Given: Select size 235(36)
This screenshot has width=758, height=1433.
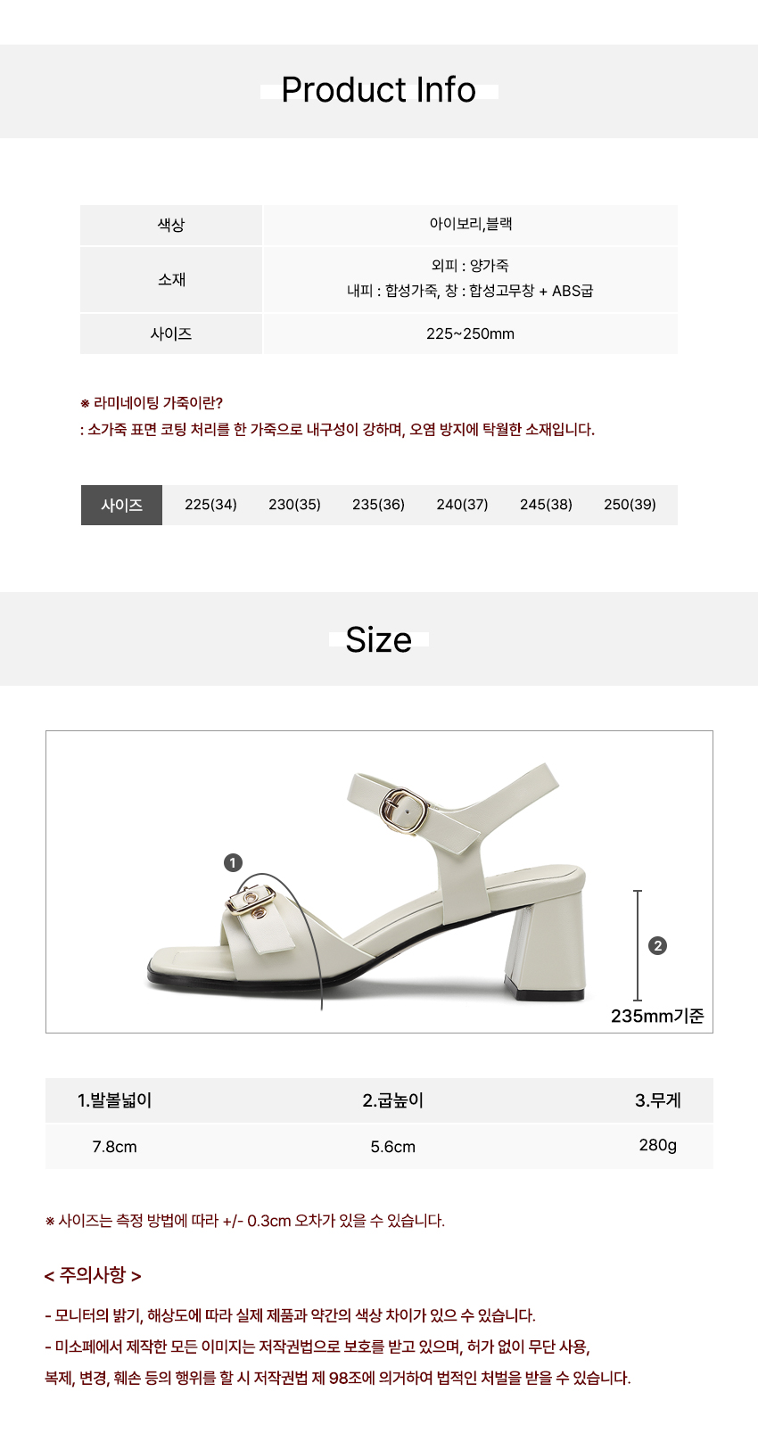Looking at the screenshot, I should [x=378, y=505].
